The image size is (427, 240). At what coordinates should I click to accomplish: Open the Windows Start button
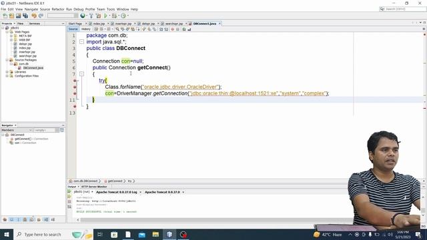pyautogui.click(x=6, y=234)
